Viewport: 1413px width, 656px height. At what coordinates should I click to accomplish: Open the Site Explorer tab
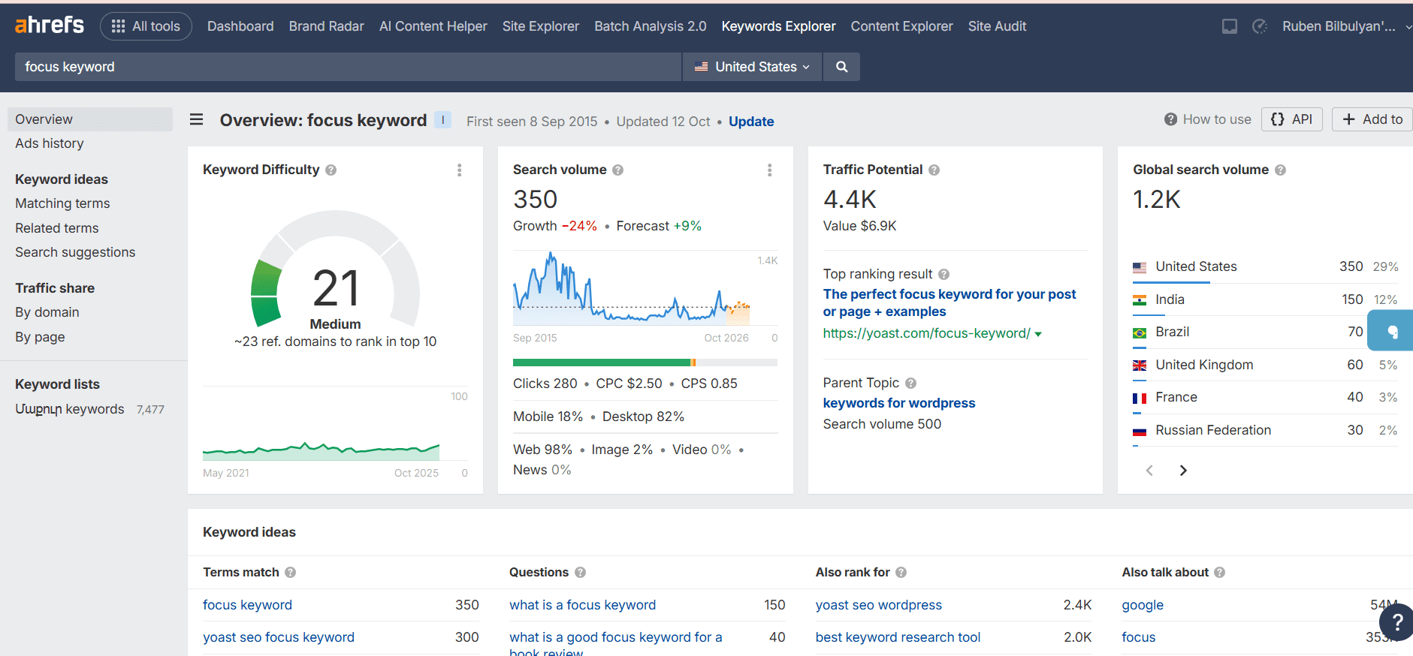[x=540, y=26]
